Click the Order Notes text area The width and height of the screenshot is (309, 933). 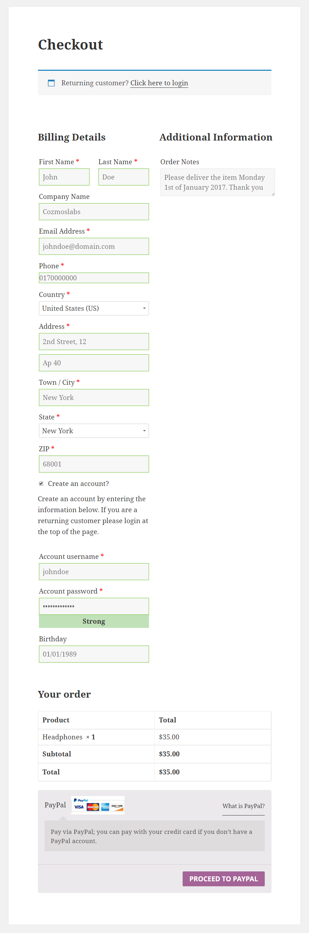click(217, 182)
